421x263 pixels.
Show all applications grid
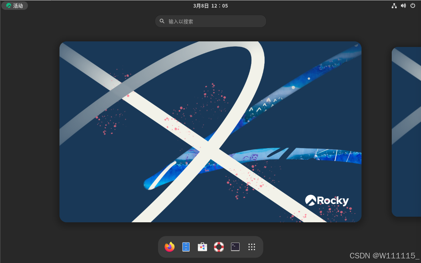coord(252,247)
